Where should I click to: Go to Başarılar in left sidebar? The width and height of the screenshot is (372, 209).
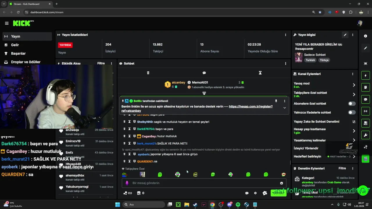pyautogui.click(x=27, y=53)
